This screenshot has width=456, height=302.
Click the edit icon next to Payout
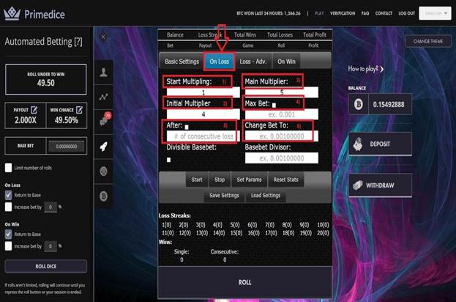[37, 109]
